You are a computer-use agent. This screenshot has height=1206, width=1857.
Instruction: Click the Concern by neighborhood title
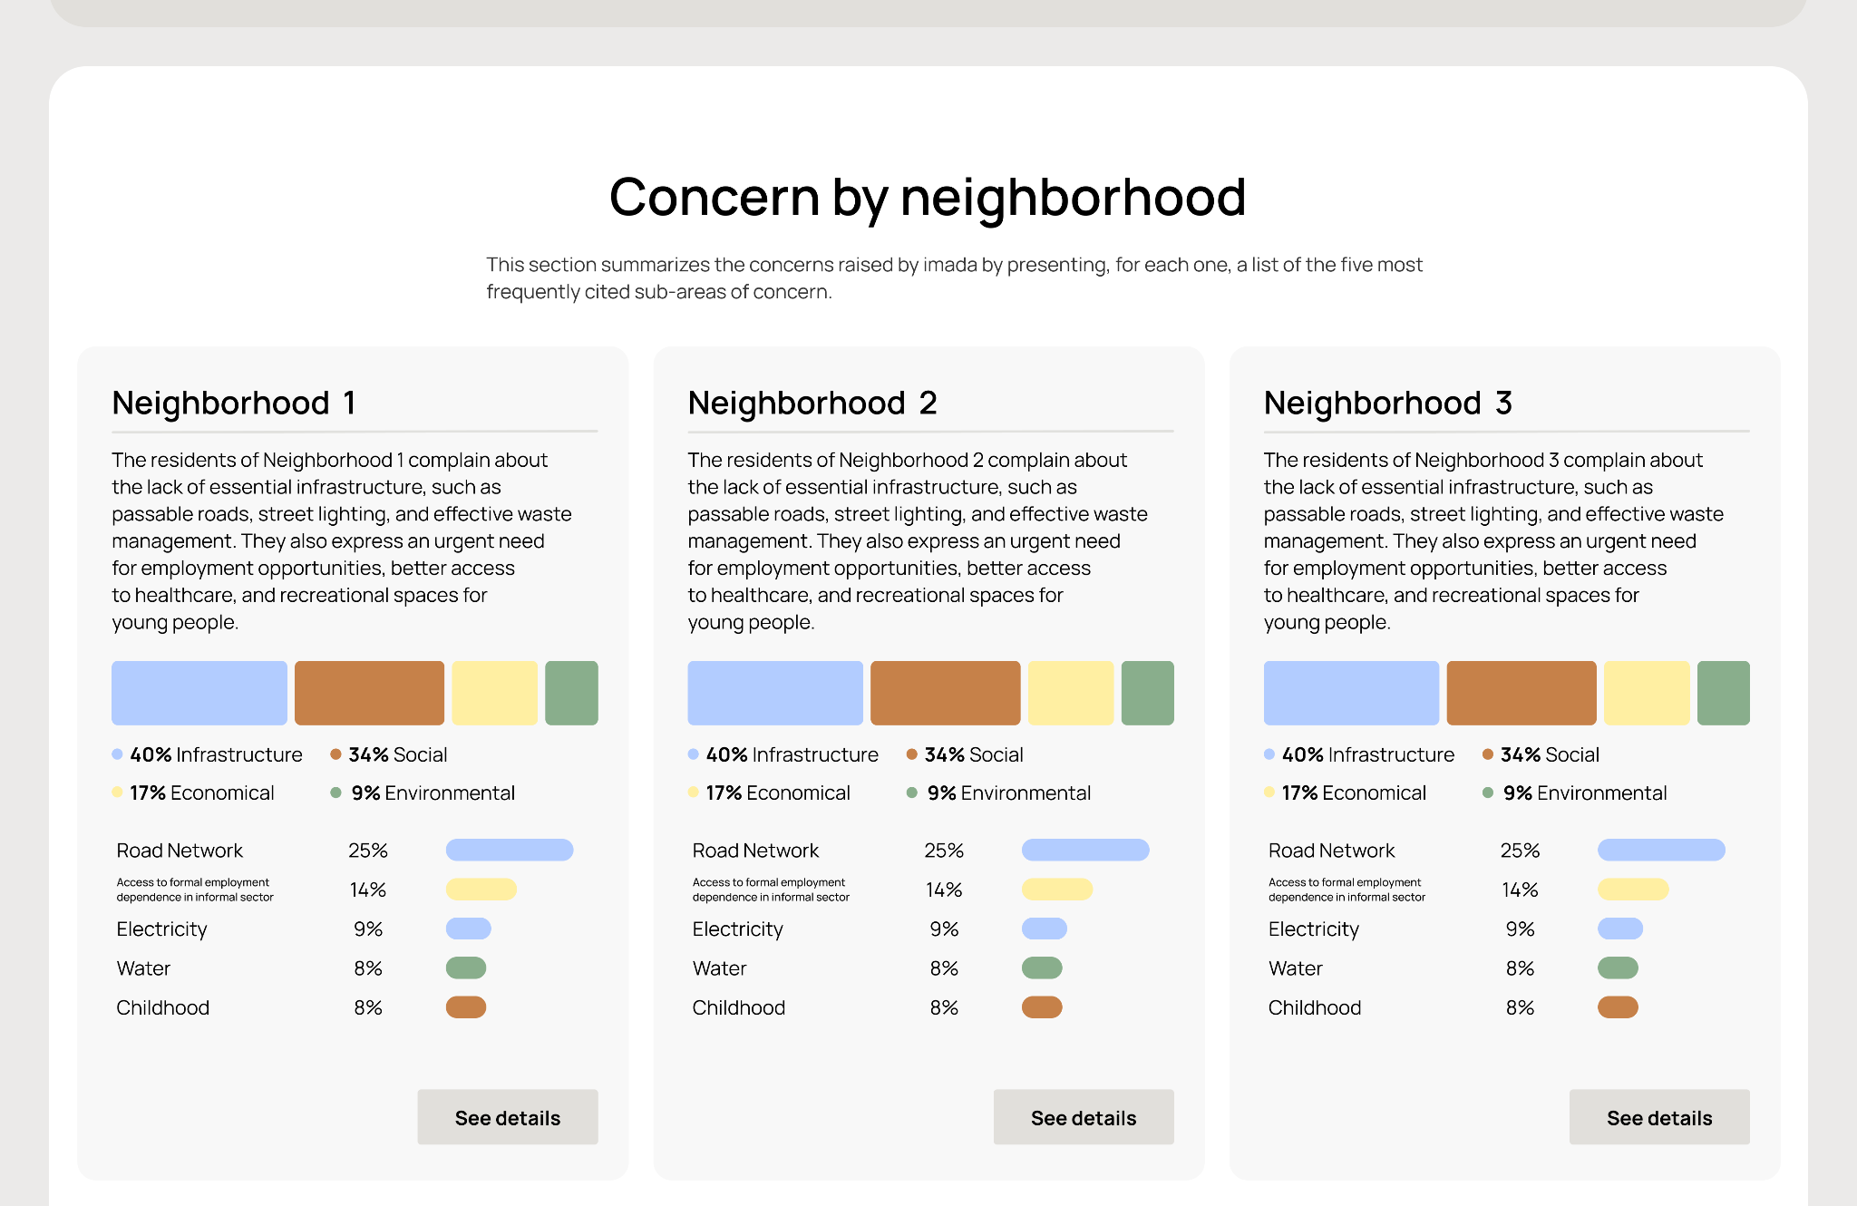(x=928, y=196)
